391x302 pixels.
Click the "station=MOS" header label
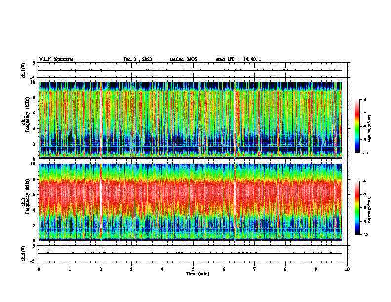(184, 59)
